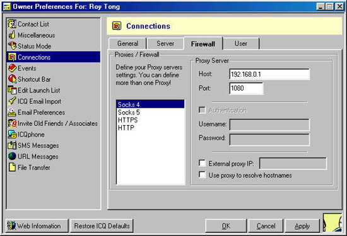Image resolution: width=347 pixels, height=236 pixels.
Task: Click the Port field showing 1080
Action: pyautogui.click(x=246, y=88)
